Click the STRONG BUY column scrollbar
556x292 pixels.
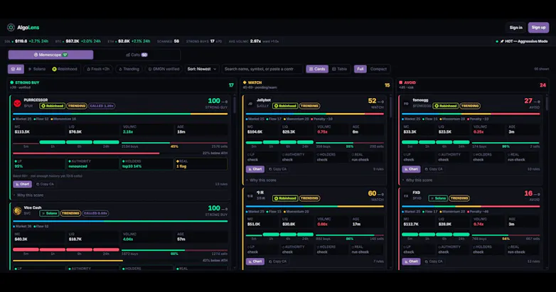tap(235, 104)
